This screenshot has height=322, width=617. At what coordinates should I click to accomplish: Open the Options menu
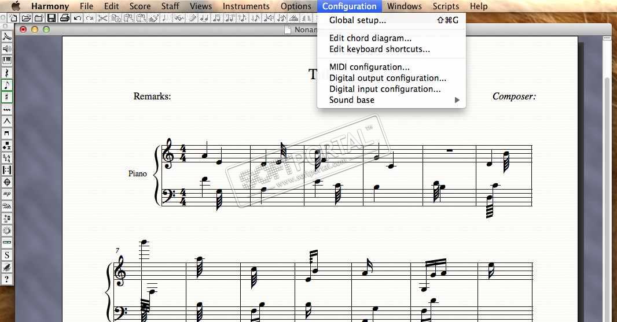click(296, 6)
